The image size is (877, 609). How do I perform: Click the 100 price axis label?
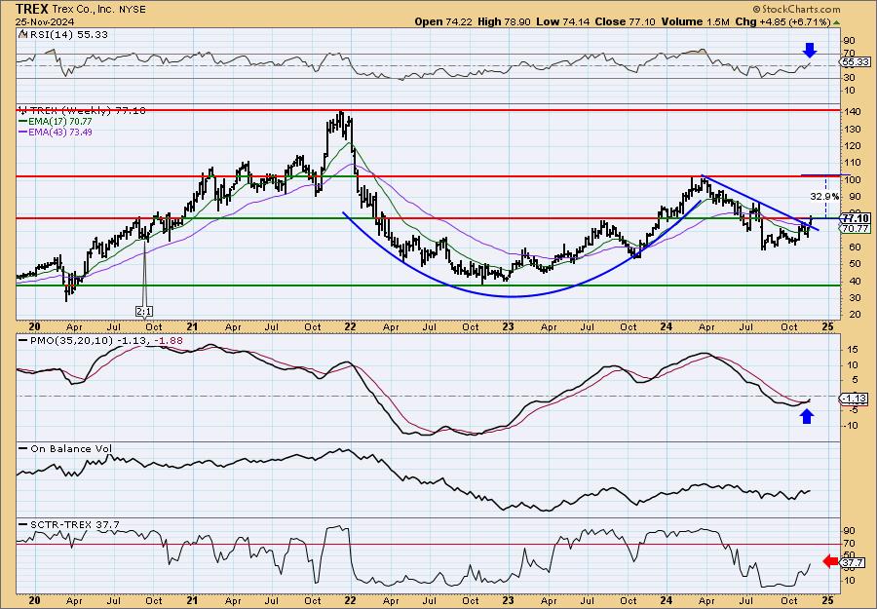pos(852,179)
